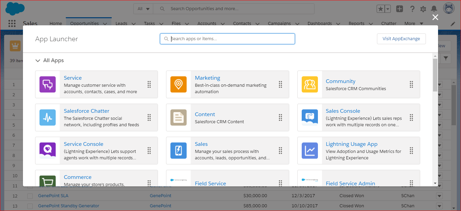
Task: Tick the checkbox for GenePoint SLA row
Action: (x=30, y=196)
